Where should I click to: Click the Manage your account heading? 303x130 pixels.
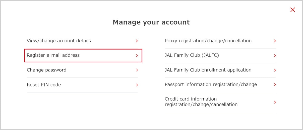click(151, 22)
